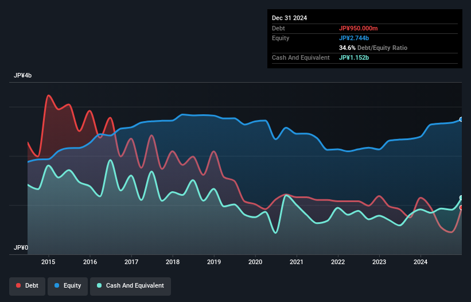
Task: Click the 2015 x-axis label
Action: point(48,262)
